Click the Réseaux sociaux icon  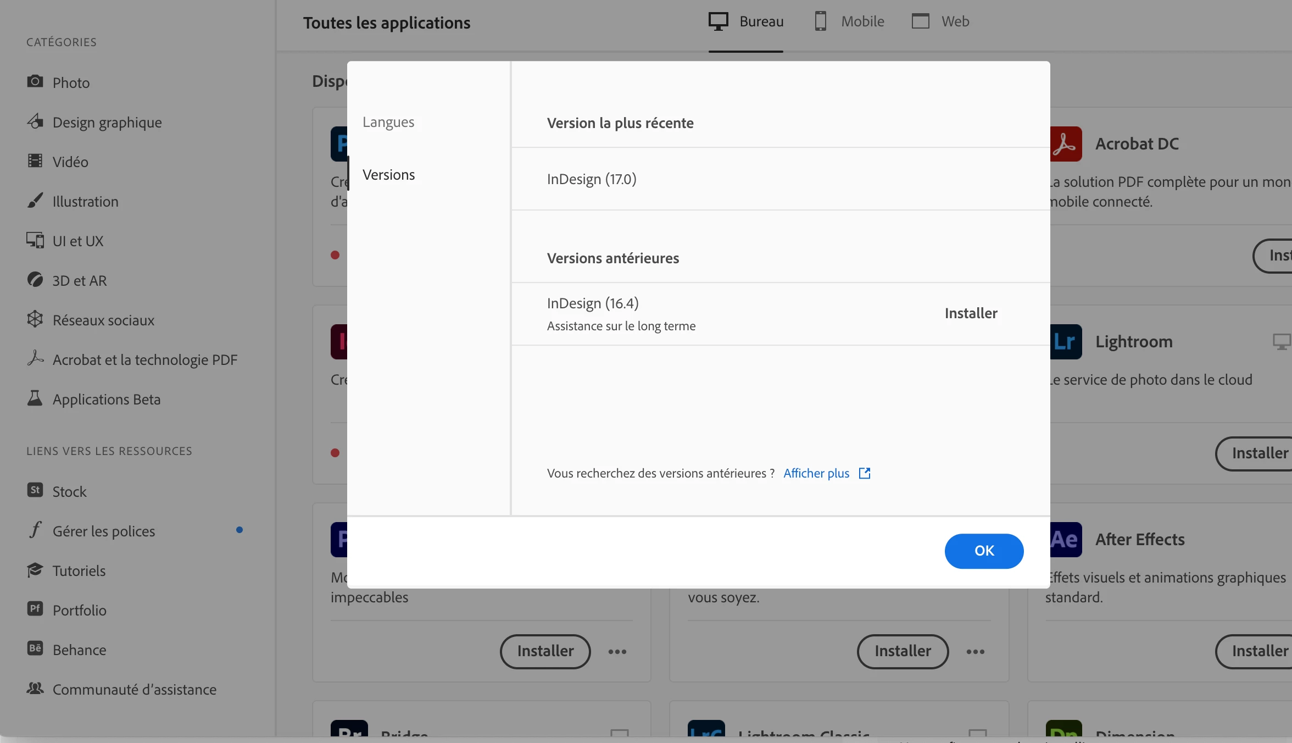pyautogui.click(x=35, y=319)
